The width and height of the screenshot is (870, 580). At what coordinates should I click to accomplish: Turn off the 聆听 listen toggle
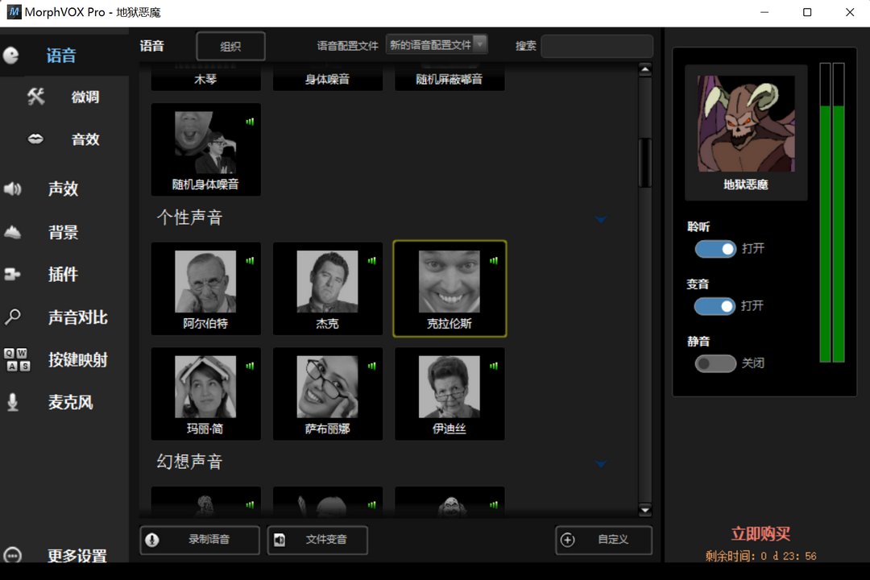tap(715, 249)
